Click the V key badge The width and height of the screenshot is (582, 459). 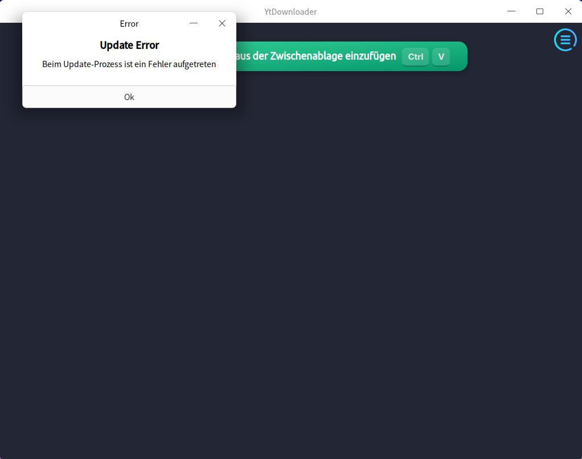pyautogui.click(x=441, y=57)
